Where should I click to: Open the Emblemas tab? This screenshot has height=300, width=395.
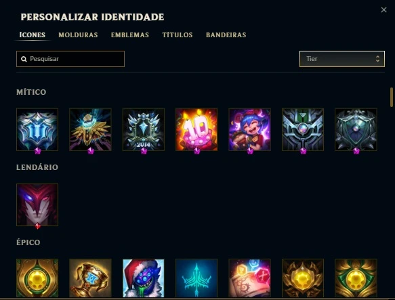point(130,35)
